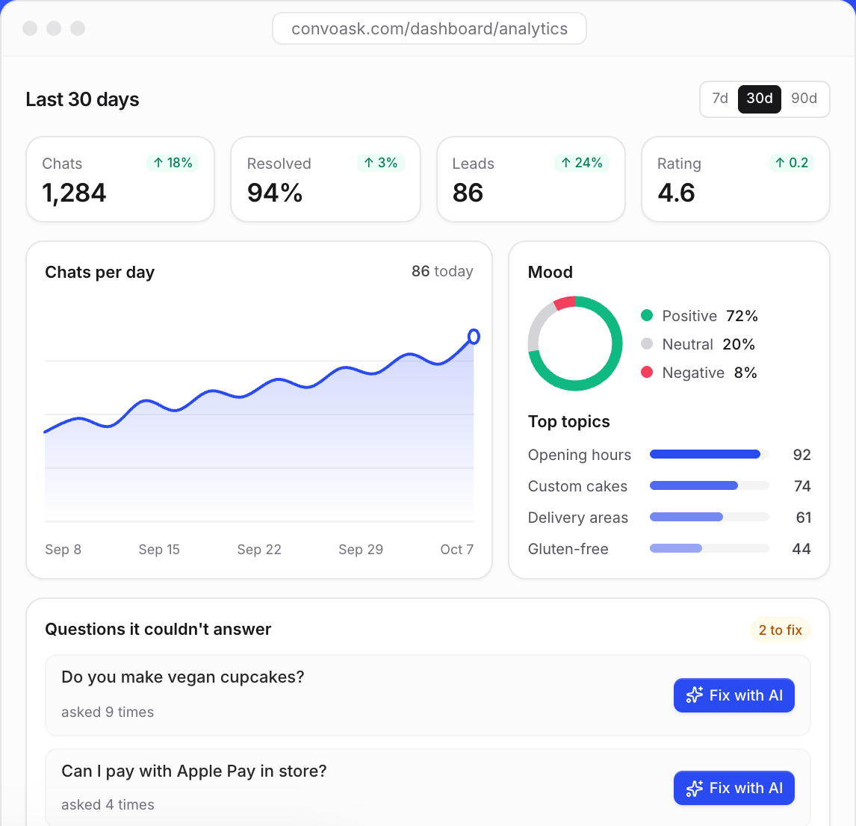Viewport: 856px width, 826px height.
Task: Click the 'Oct 7' axis label
Action: tap(457, 549)
